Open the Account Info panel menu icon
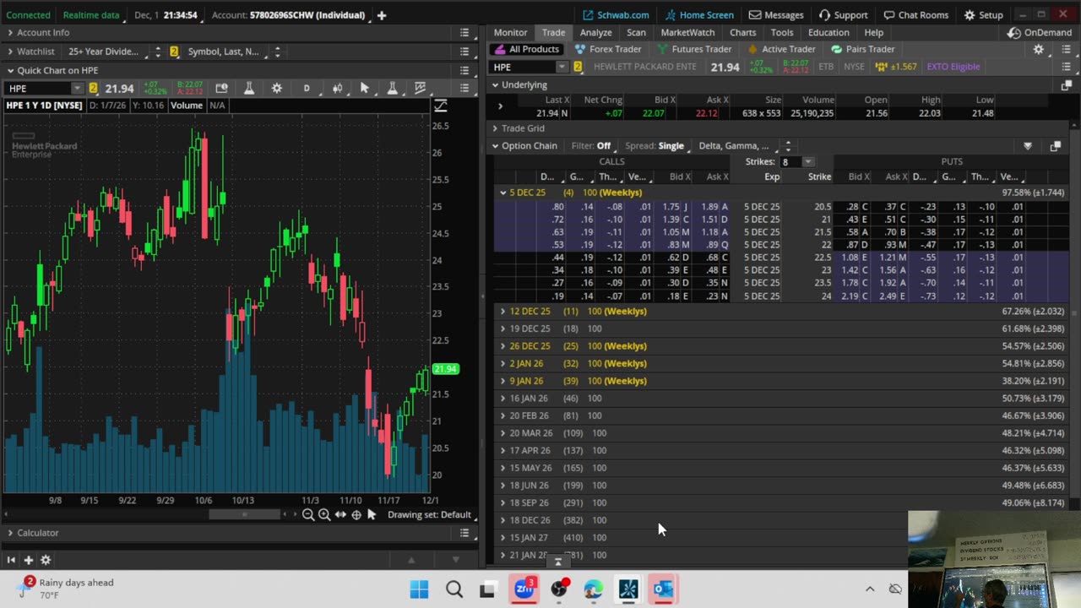This screenshot has width=1081, height=608. [464, 32]
